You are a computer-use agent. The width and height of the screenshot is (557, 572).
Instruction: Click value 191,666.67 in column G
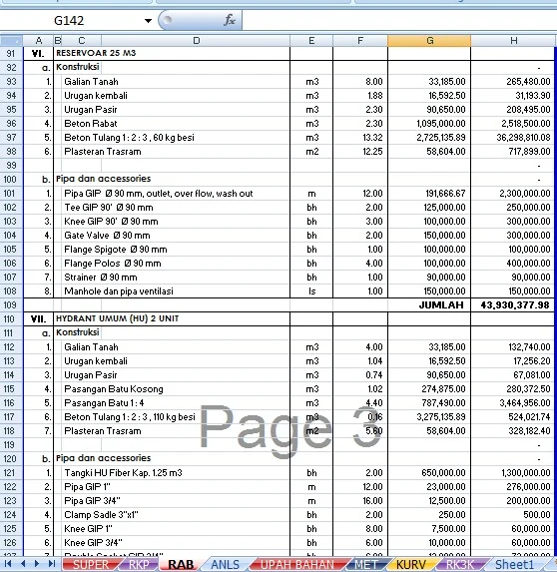445,194
